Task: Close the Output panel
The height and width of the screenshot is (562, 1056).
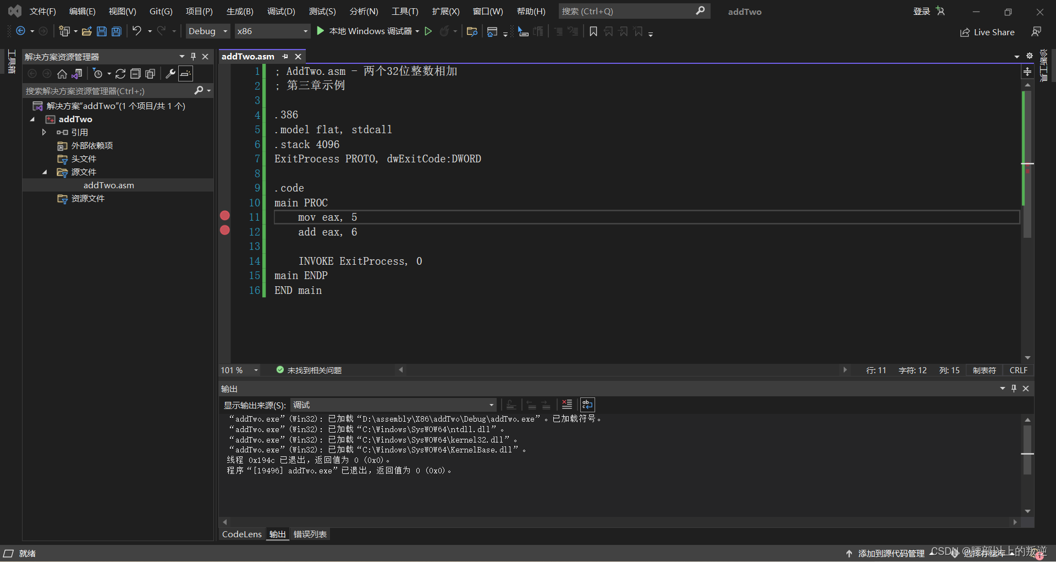Action: click(x=1026, y=389)
